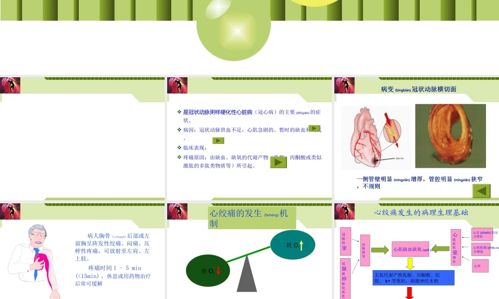This screenshot has height=299, width=499.
Task: Click the heart logo on the top-left blank slide
Action: point(11,86)
